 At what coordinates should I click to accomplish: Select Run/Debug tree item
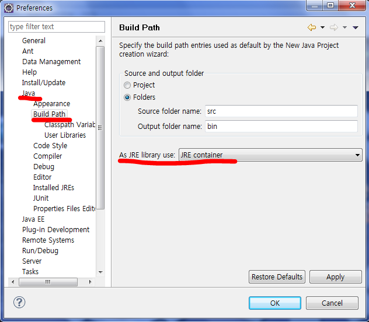tap(40, 251)
